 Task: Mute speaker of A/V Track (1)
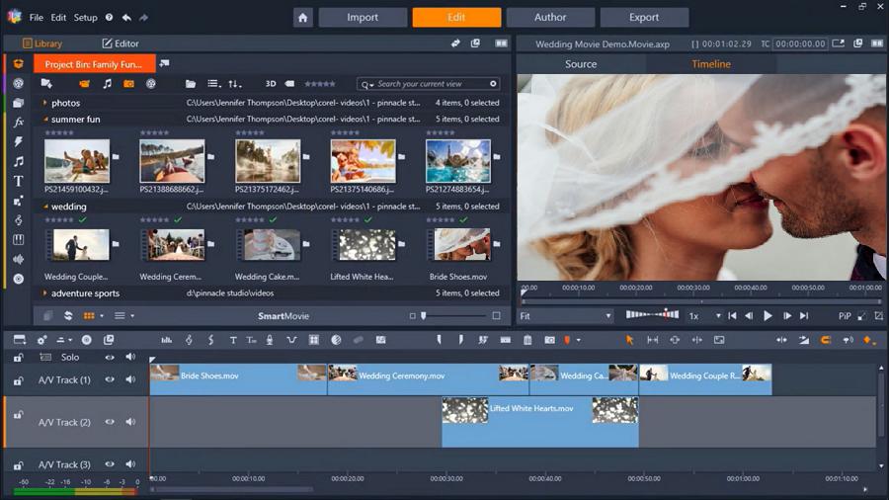click(130, 379)
